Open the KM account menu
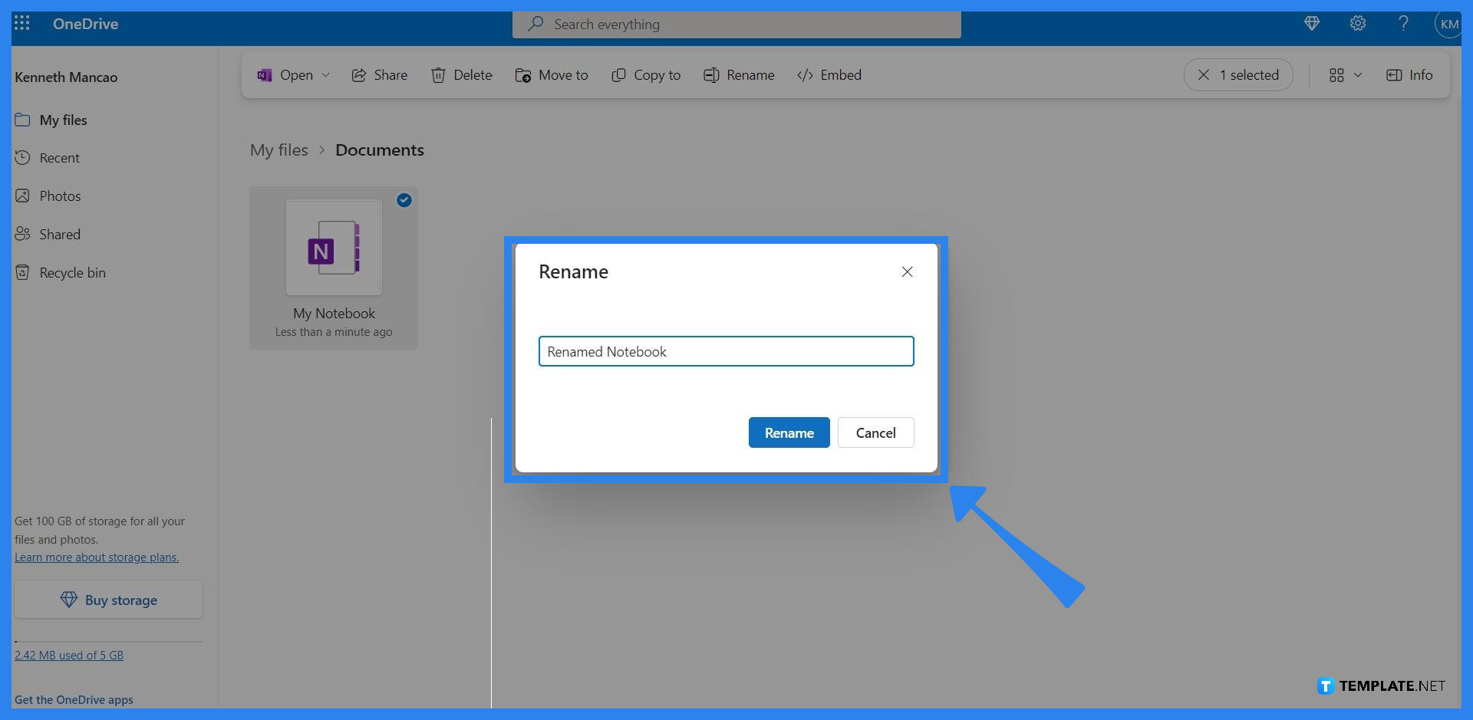The image size is (1473, 720). [1449, 24]
